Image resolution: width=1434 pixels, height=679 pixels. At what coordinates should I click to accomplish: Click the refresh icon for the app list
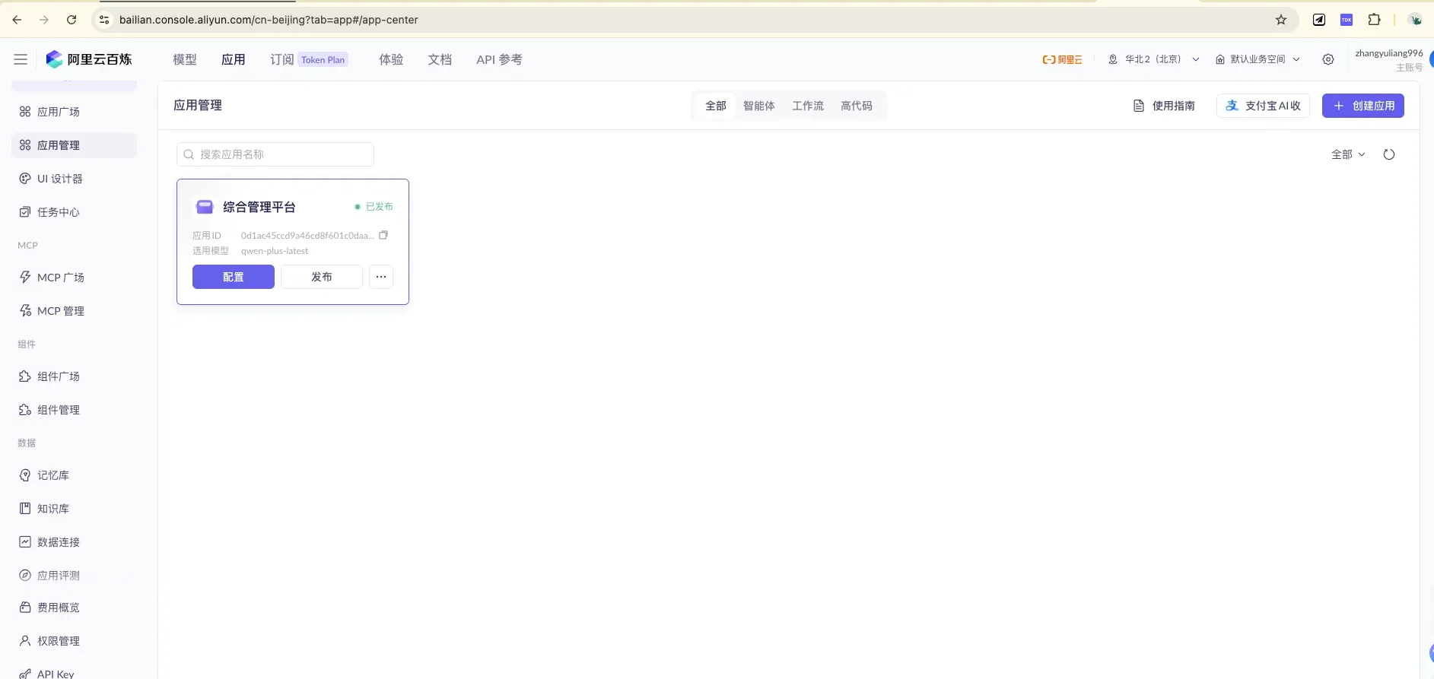point(1389,154)
